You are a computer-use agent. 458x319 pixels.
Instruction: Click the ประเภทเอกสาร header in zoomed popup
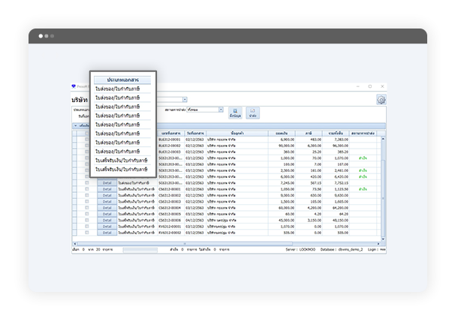tap(122, 80)
